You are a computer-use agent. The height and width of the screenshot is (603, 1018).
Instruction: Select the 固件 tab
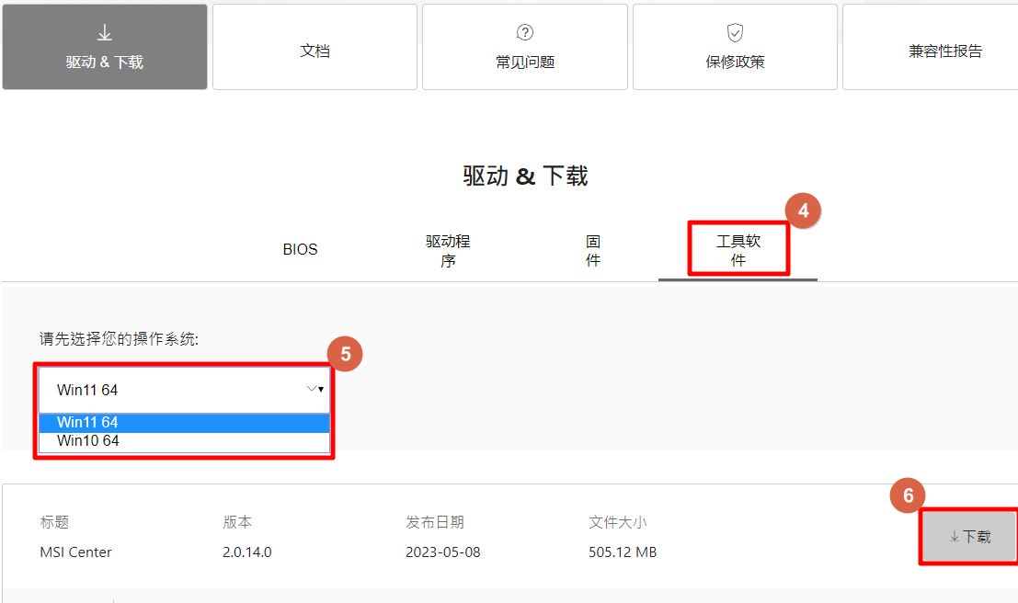point(593,248)
